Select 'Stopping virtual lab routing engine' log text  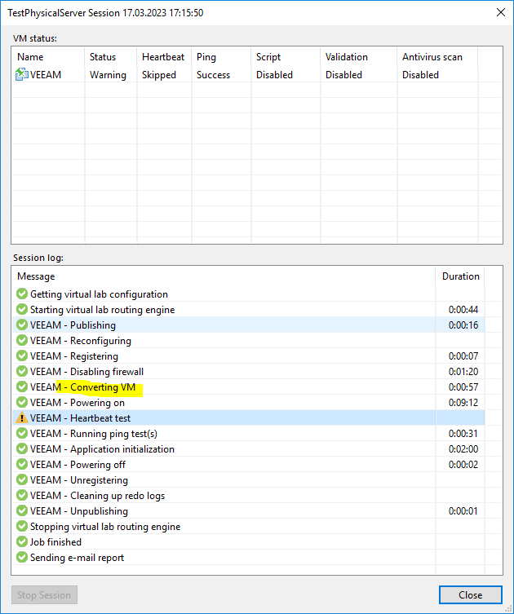pos(105,527)
